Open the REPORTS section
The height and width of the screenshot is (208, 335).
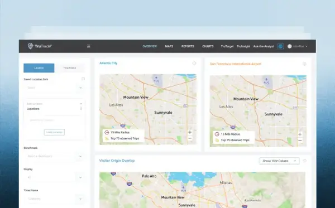188,46
